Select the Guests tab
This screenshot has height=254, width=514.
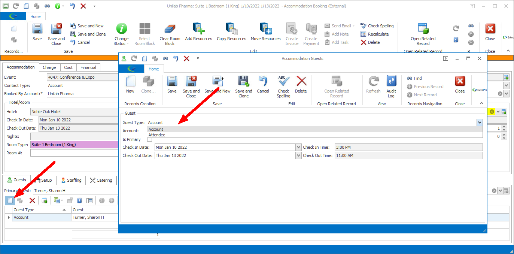(17, 180)
